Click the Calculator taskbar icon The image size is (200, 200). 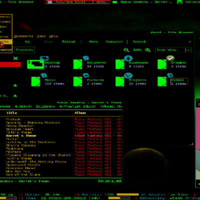click(179, 2)
